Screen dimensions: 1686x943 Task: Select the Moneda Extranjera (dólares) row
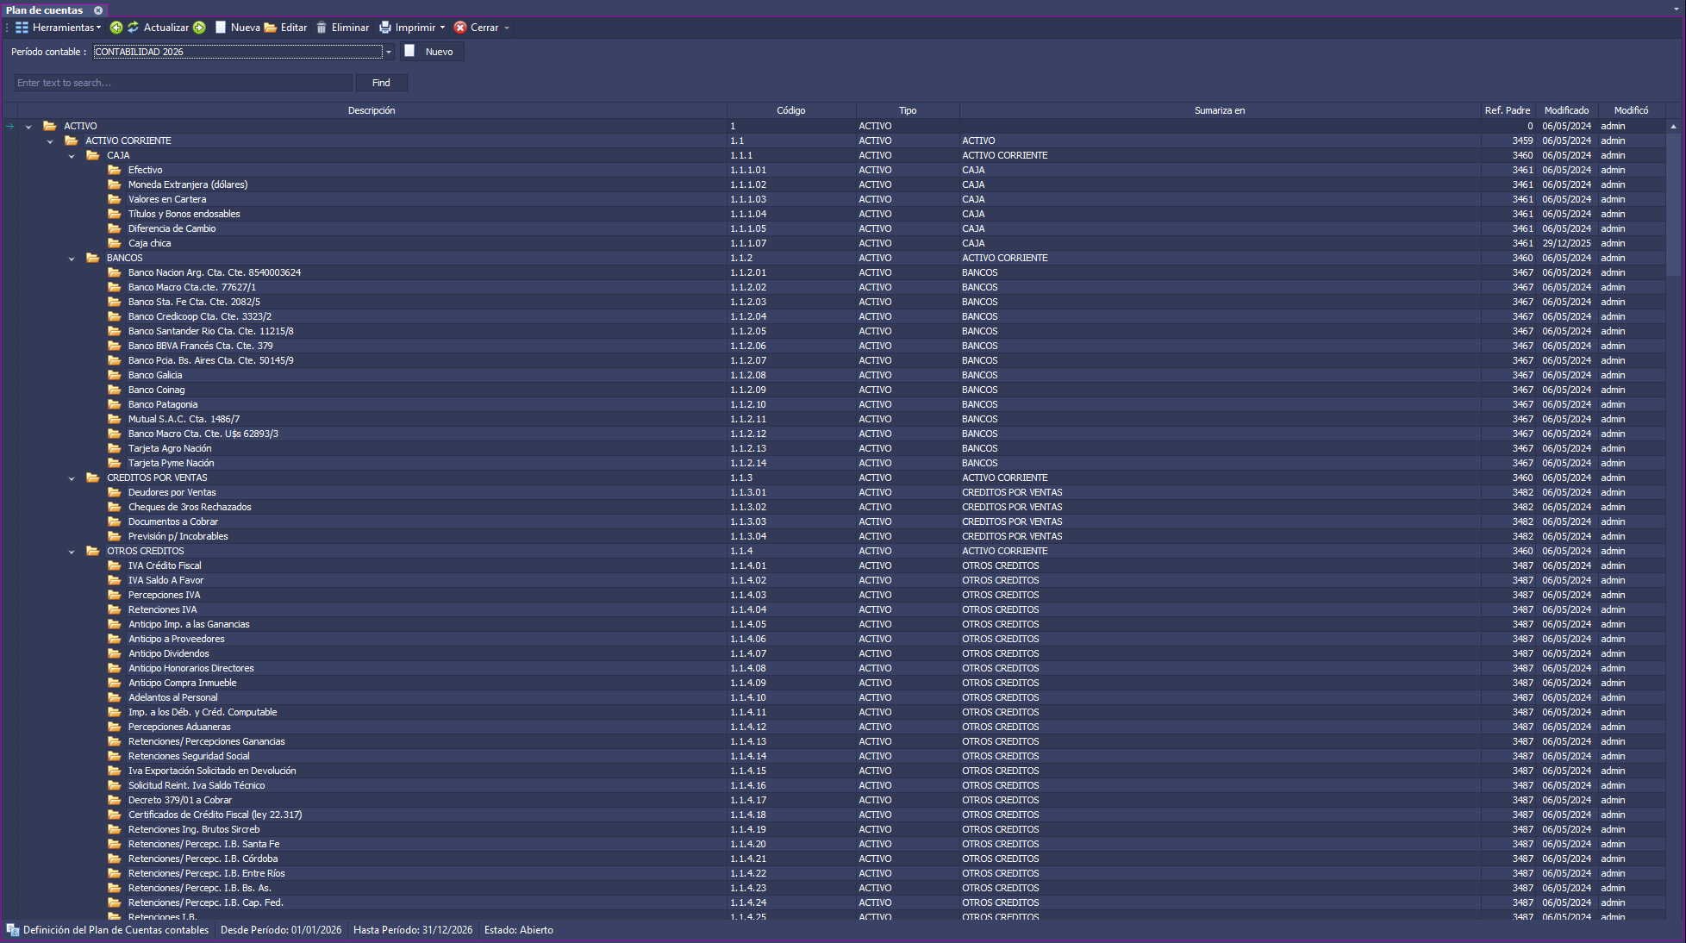(841, 184)
